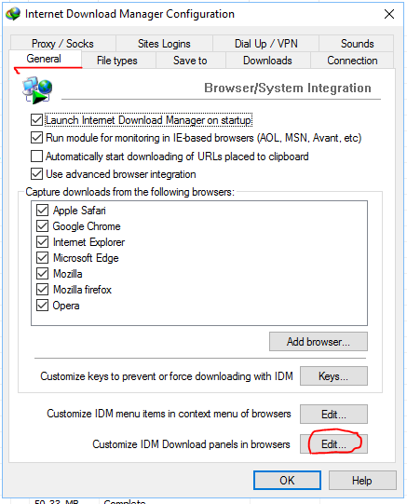Screen dimensions: 407x504
Task: Open the Sounds tab
Action: click(357, 44)
